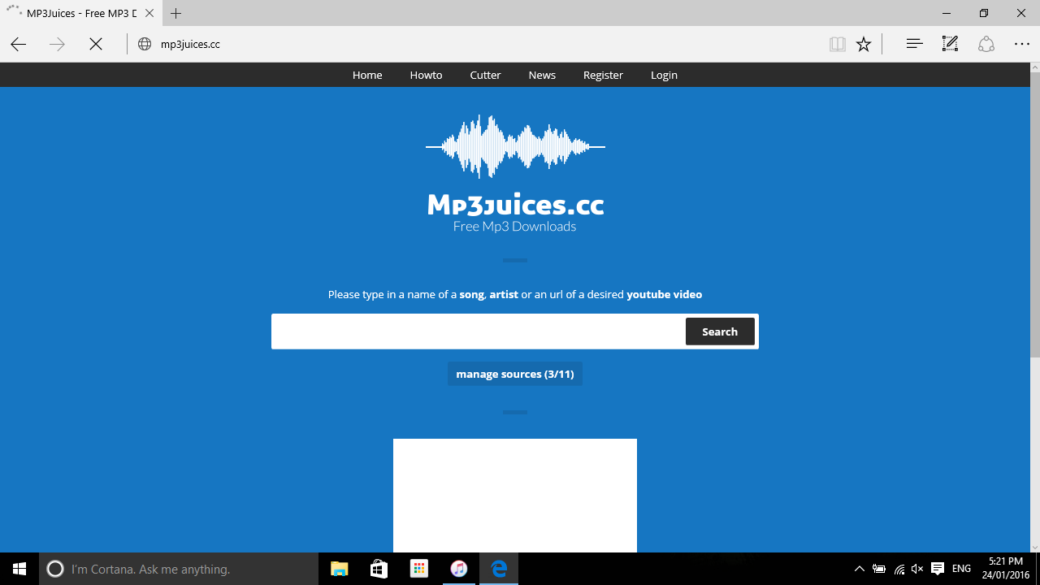This screenshot has width=1040, height=585.
Task: Open the Hub panel in Edge
Action: (x=914, y=44)
